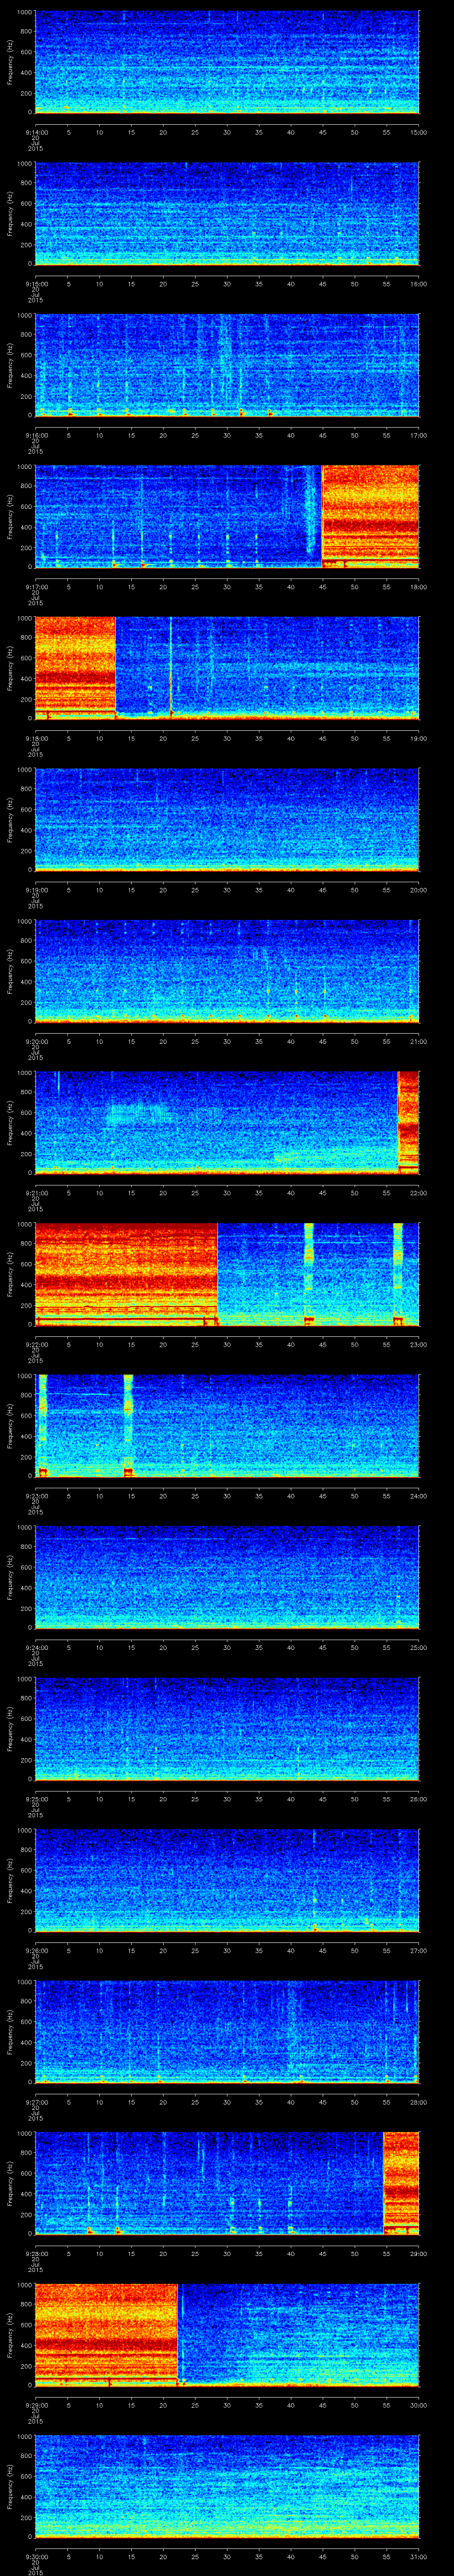The height and width of the screenshot is (2576, 454).
Task: Click the '9:15:00' time axis label
Action: [x=35, y=284]
